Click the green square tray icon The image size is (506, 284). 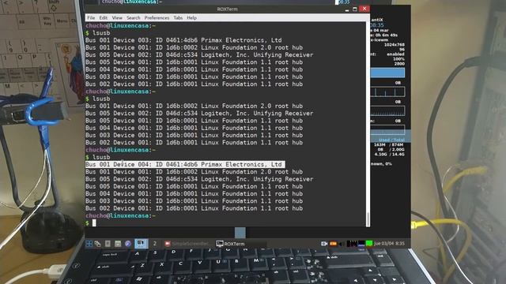369,244
